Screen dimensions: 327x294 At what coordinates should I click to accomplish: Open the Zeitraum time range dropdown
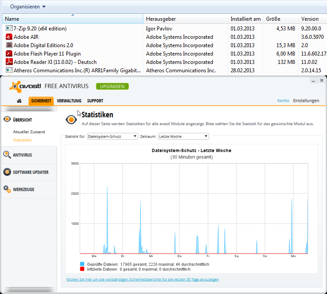[x=184, y=137]
